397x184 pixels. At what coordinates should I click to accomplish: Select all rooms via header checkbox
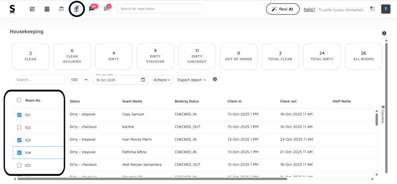coord(19,100)
